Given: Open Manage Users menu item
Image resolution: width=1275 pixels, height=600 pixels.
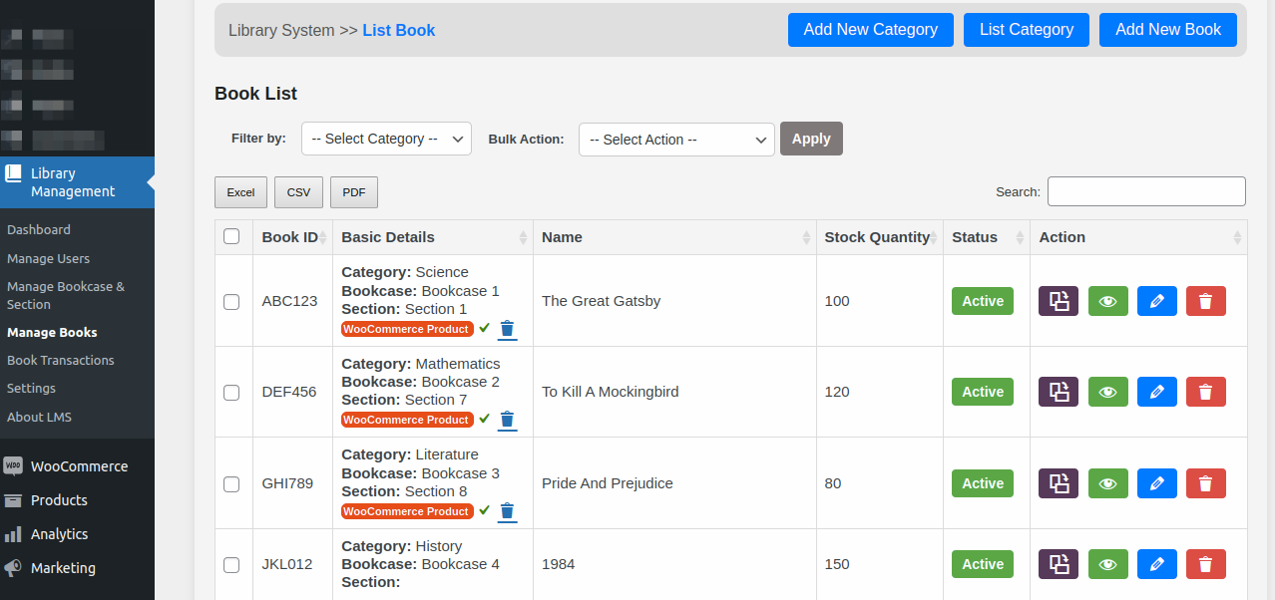Looking at the screenshot, I should coord(48,258).
